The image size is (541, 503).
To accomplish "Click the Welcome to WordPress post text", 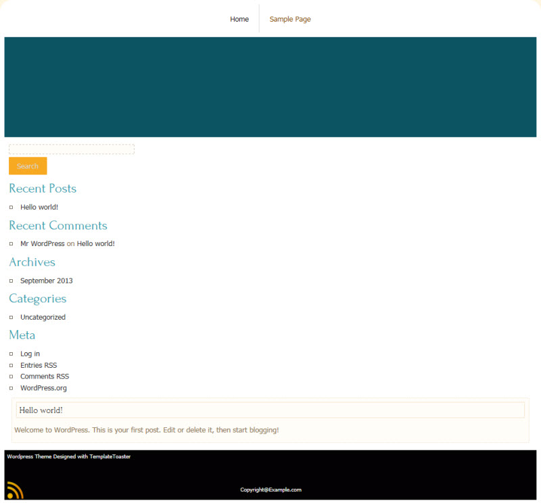I will [146, 430].
